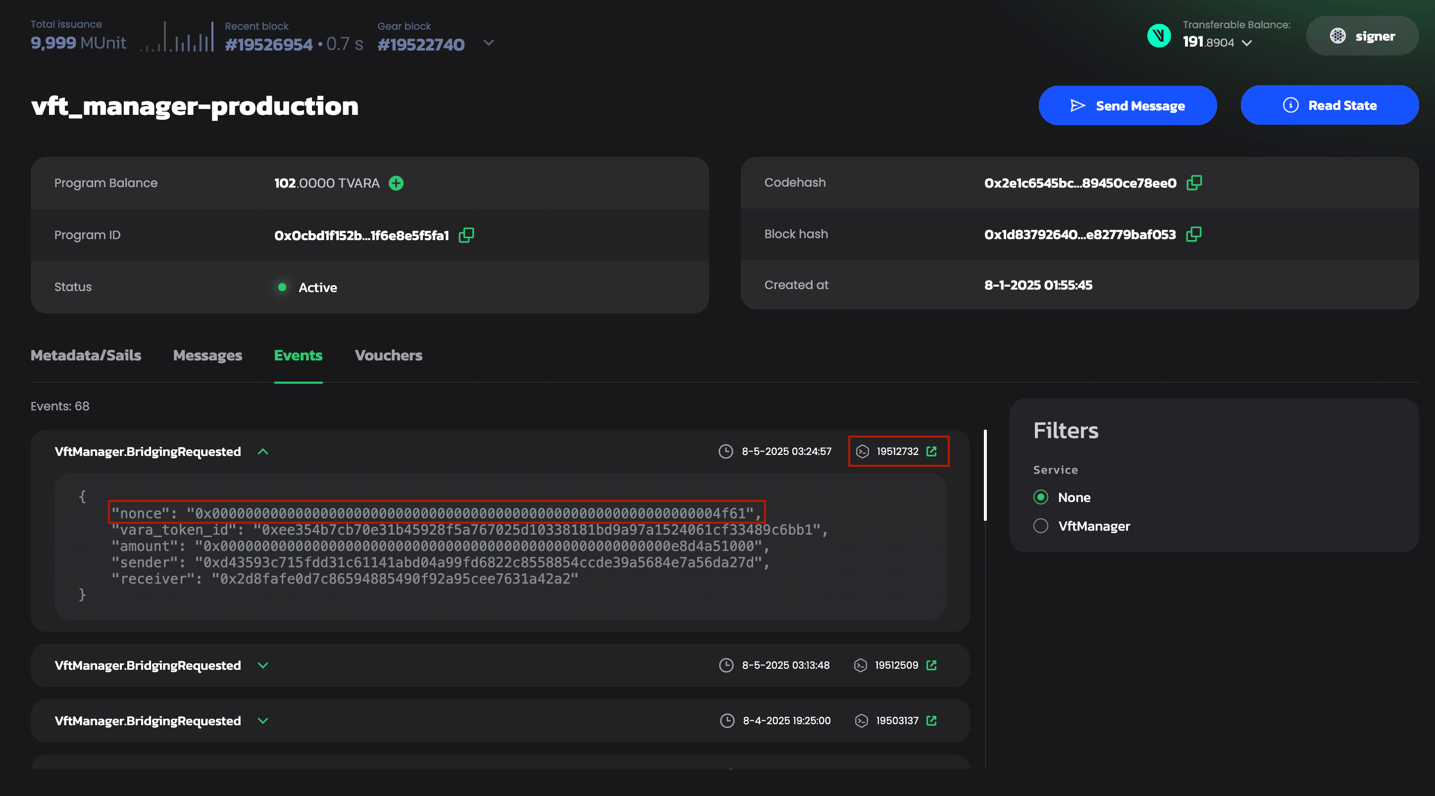Click the events list scrollbar

point(985,475)
